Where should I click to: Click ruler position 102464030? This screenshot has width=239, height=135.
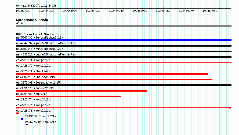[x=93, y=11]
